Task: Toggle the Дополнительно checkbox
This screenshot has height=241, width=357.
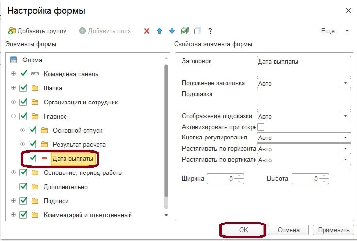Action: pyautogui.click(x=23, y=187)
